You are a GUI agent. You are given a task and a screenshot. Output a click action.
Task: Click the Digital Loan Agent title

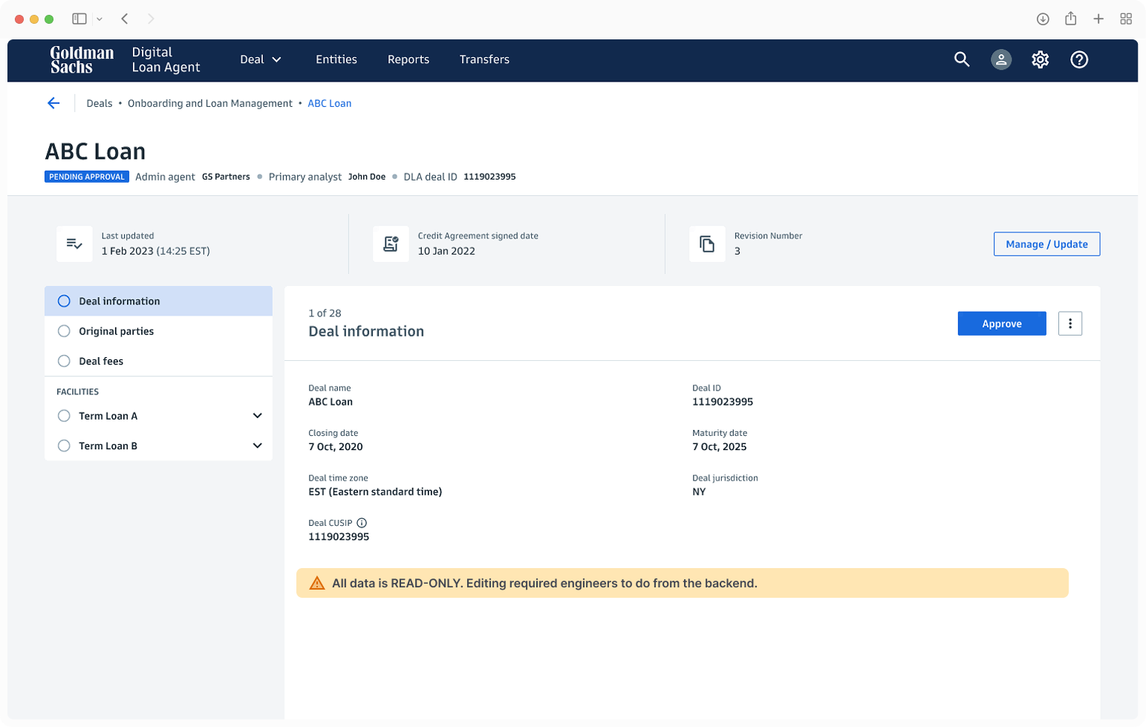[x=166, y=59]
